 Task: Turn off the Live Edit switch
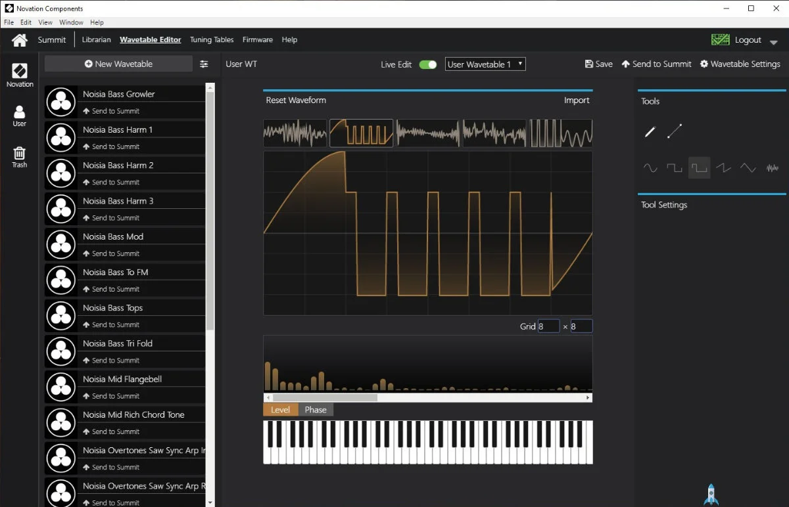point(428,64)
